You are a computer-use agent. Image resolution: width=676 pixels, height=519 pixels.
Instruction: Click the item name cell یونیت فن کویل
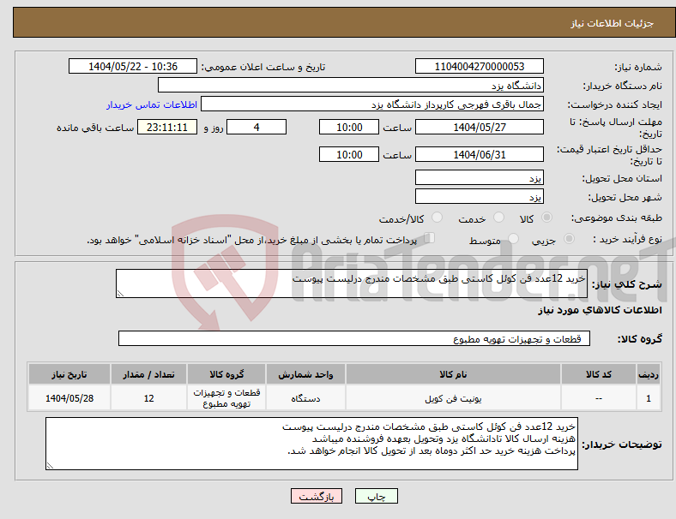click(x=453, y=398)
